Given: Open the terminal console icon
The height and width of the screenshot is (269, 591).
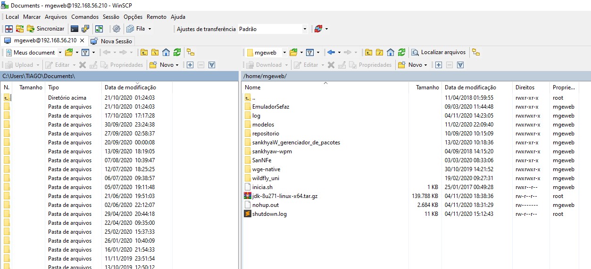Looking at the screenshot, I should point(75,29).
